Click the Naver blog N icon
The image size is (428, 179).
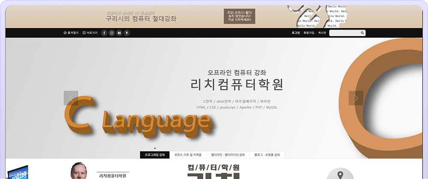pos(119,33)
